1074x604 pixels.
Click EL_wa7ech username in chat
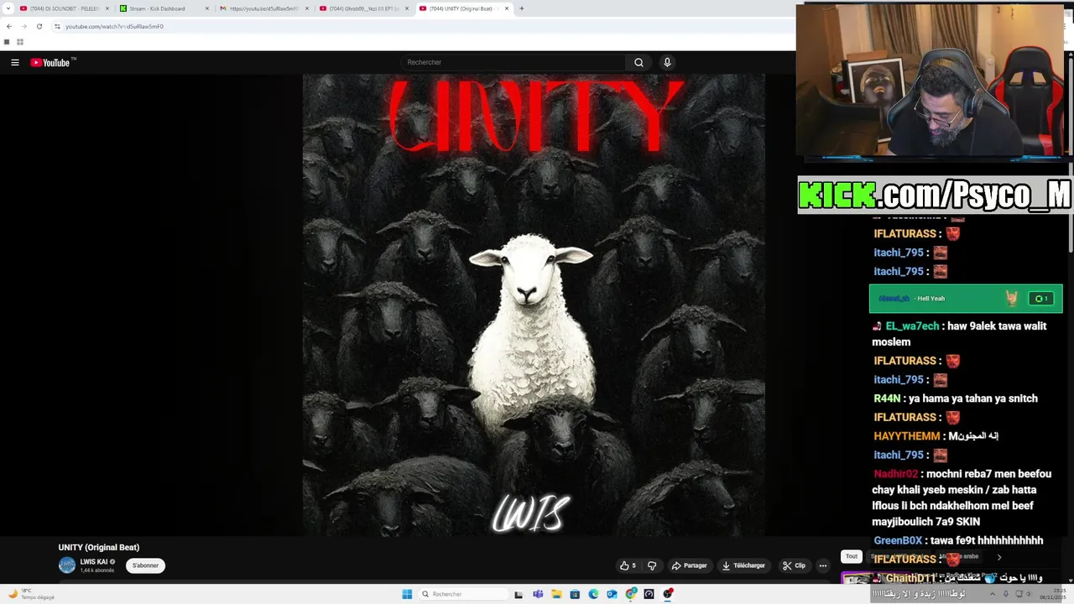tap(912, 326)
